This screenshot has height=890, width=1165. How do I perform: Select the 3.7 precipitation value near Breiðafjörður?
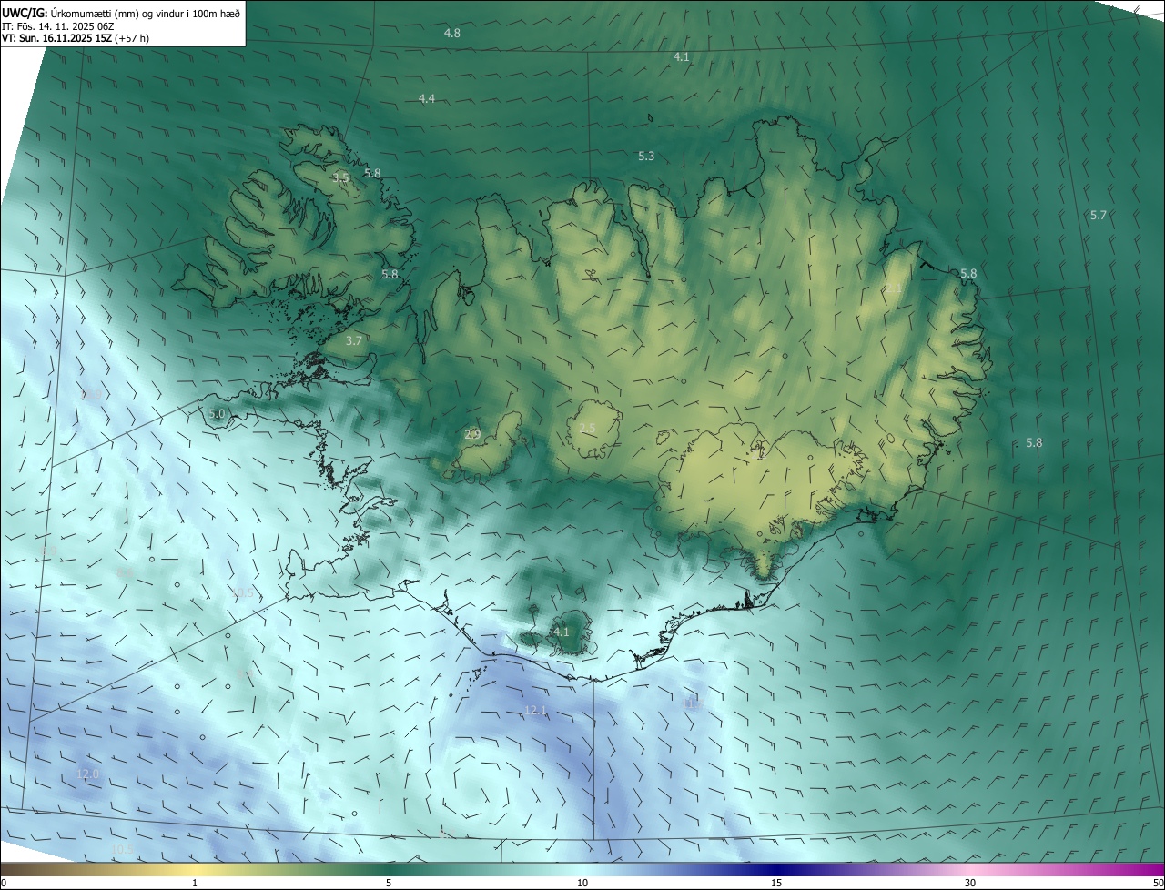354,340
